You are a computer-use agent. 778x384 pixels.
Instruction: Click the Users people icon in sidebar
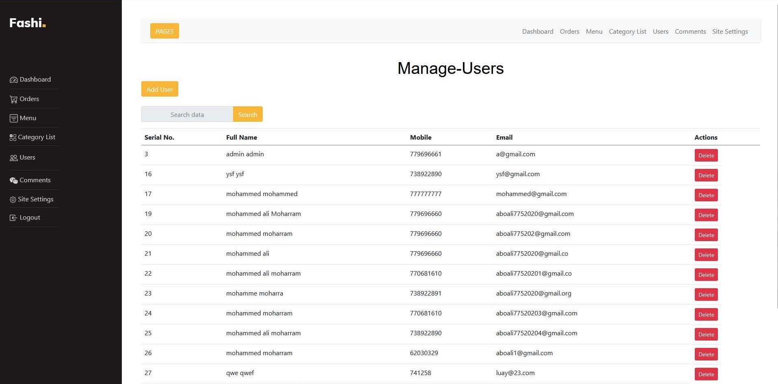pos(13,158)
